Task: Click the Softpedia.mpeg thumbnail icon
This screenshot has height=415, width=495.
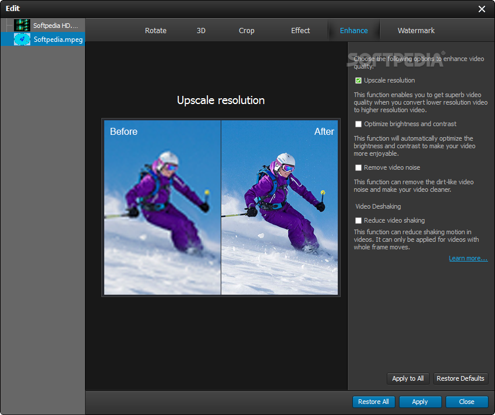Action: (x=22, y=39)
